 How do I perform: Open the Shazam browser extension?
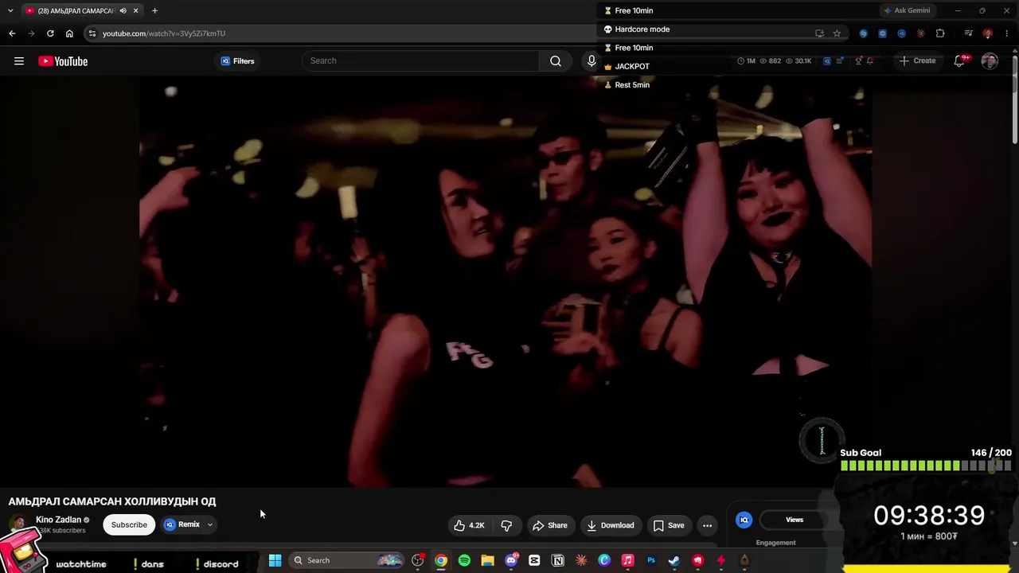tap(863, 33)
